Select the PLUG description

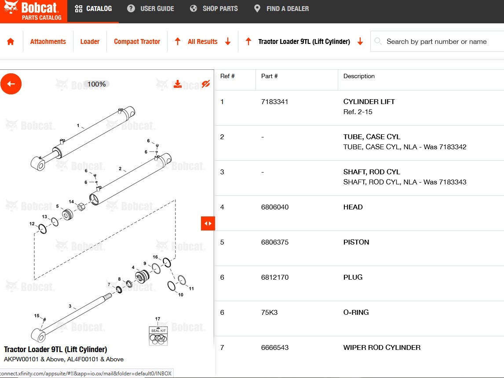353,277
